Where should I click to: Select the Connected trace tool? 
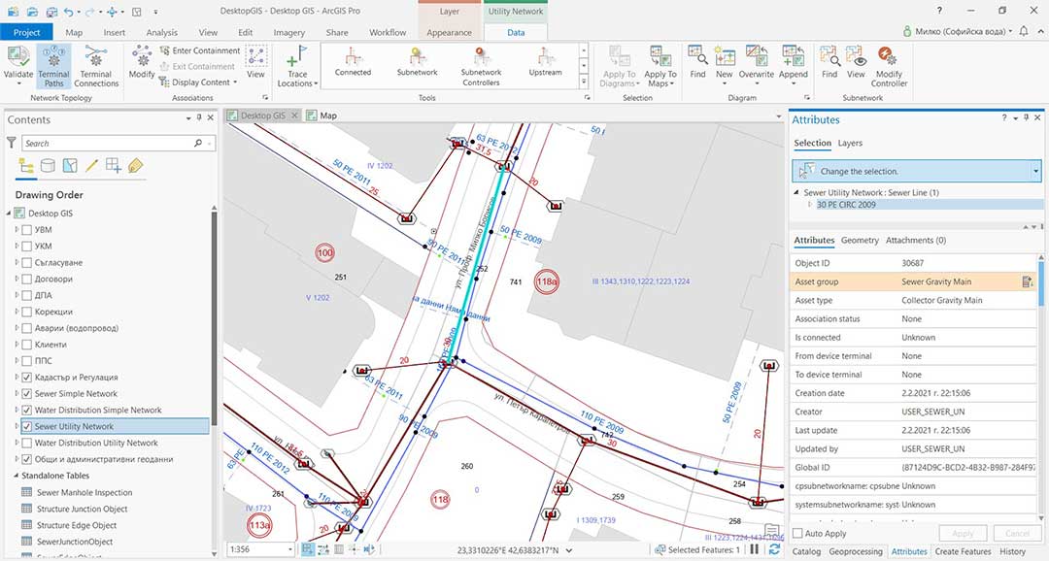point(353,64)
